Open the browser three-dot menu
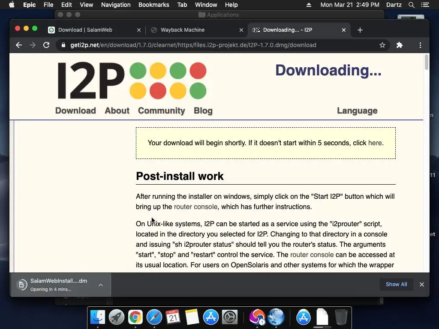This screenshot has width=439, height=329. click(x=420, y=45)
